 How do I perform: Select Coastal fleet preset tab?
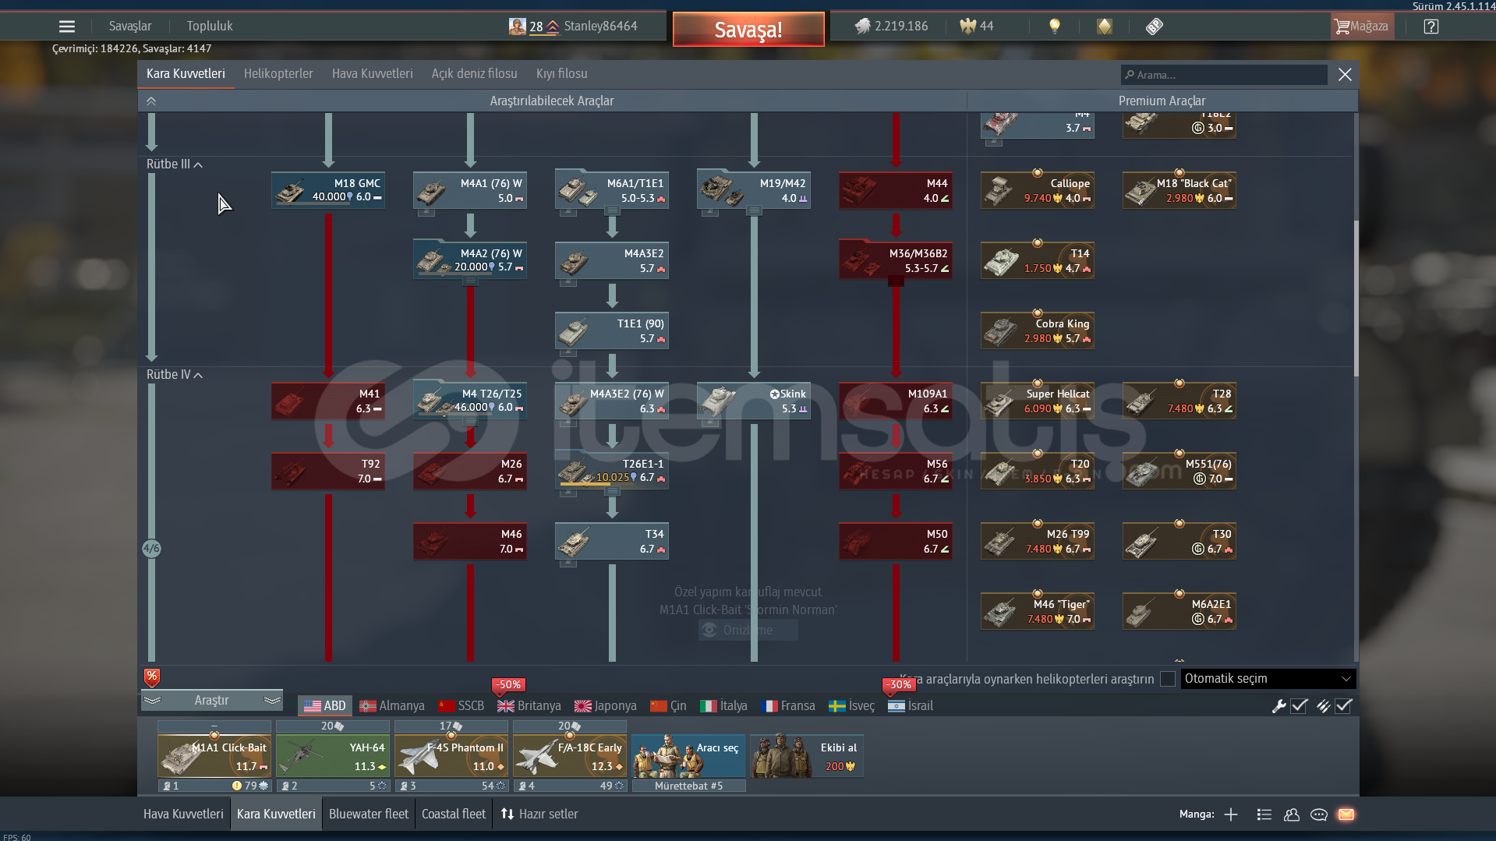[454, 814]
